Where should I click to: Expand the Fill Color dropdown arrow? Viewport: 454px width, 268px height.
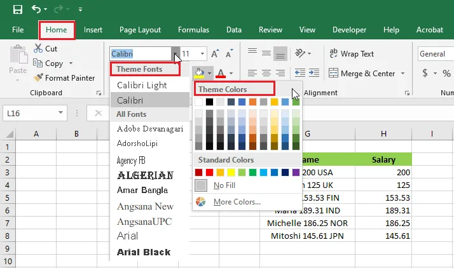209,74
